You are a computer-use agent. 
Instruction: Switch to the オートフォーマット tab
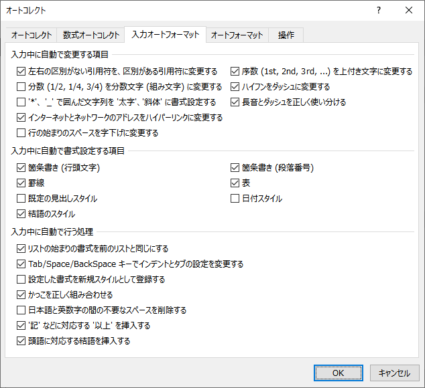click(x=237, y=35)
